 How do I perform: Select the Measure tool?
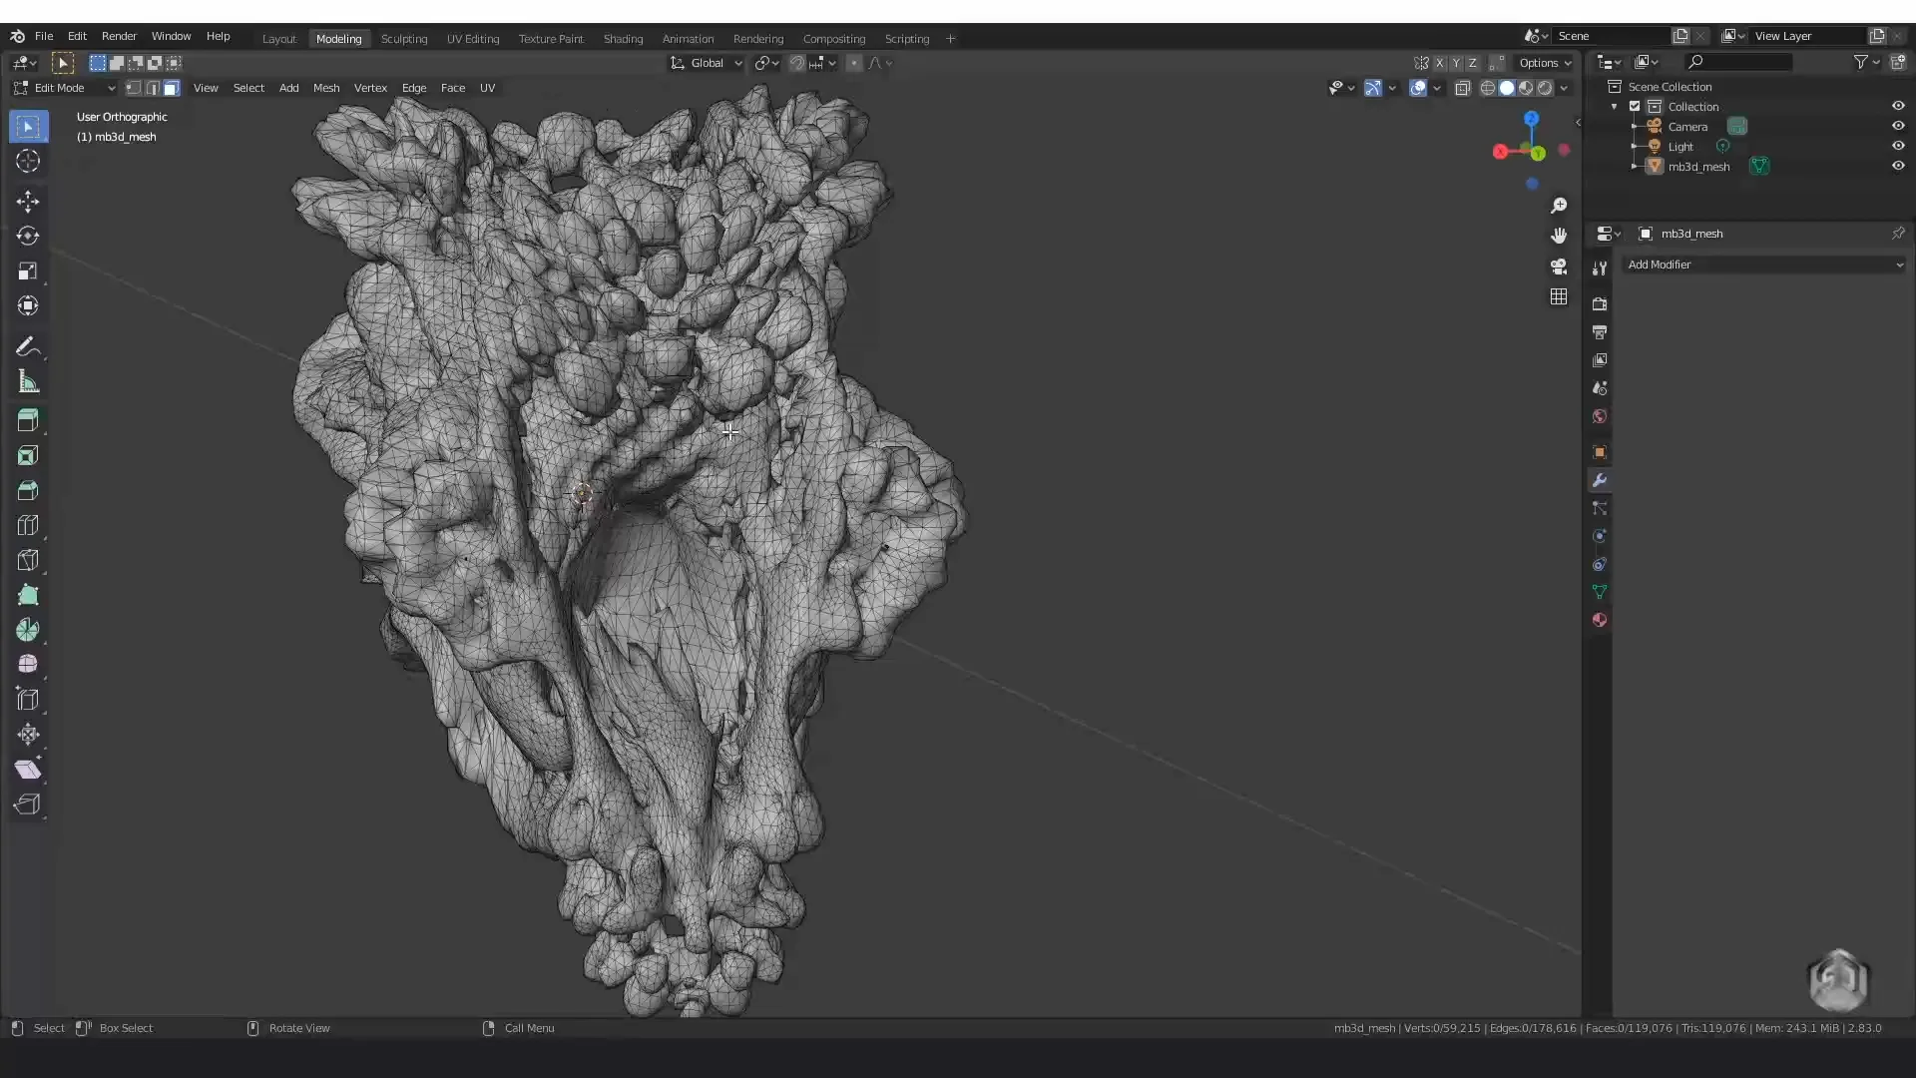coord(28,381)
